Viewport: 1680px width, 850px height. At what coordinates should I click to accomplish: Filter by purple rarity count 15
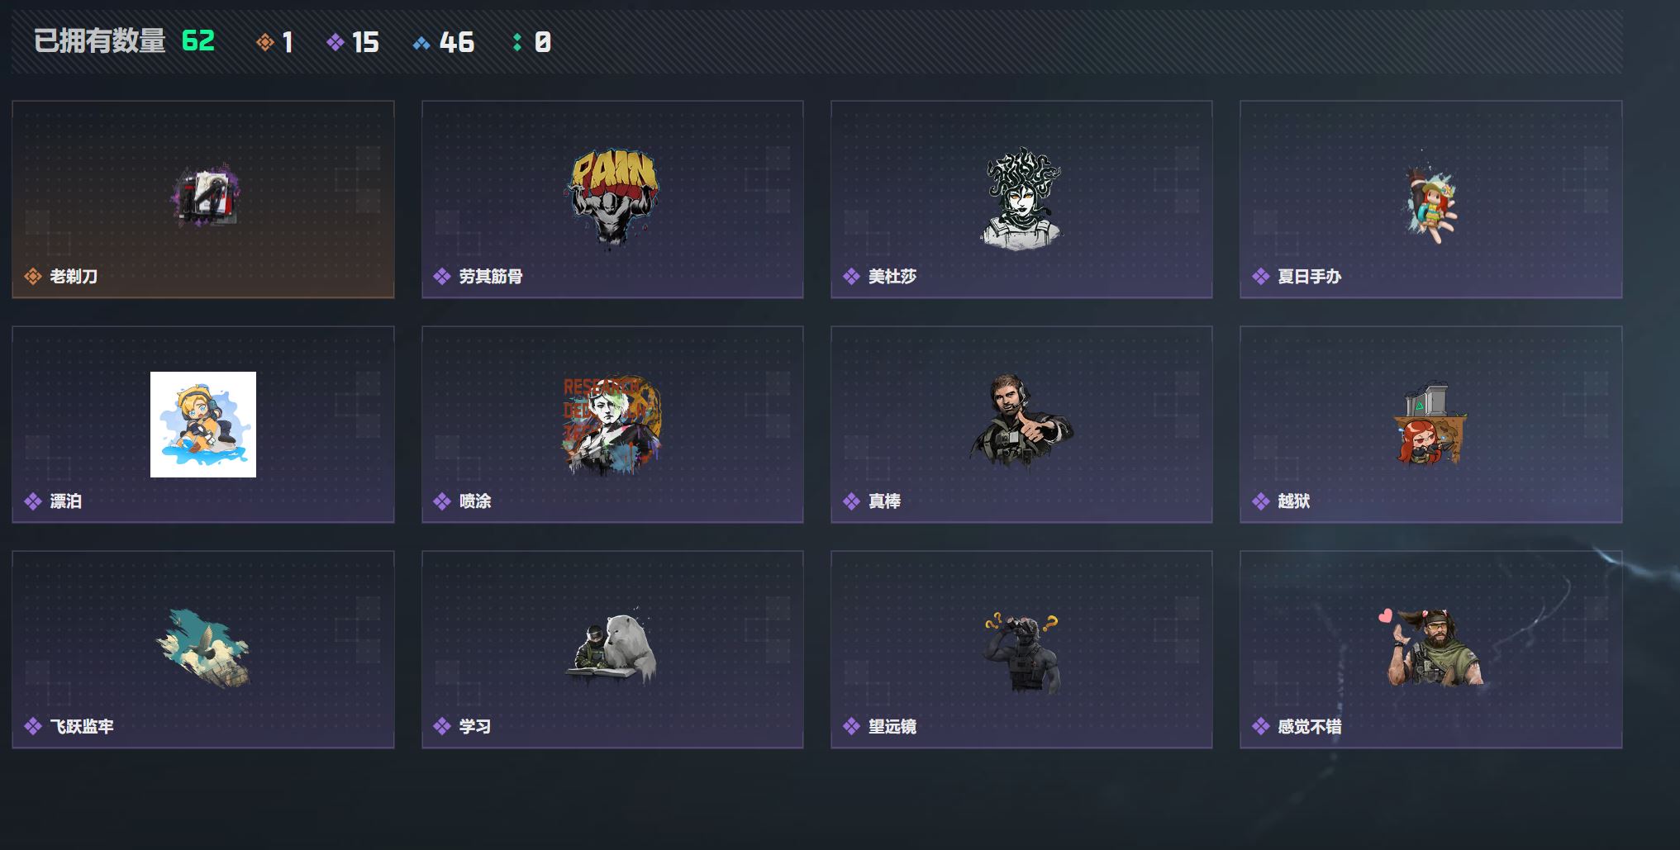353,42
